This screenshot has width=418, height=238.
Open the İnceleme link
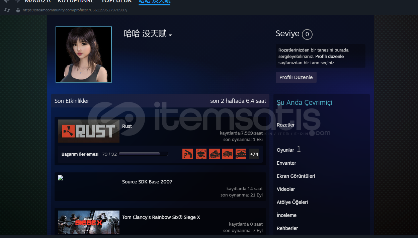click(x=286, y=215)
